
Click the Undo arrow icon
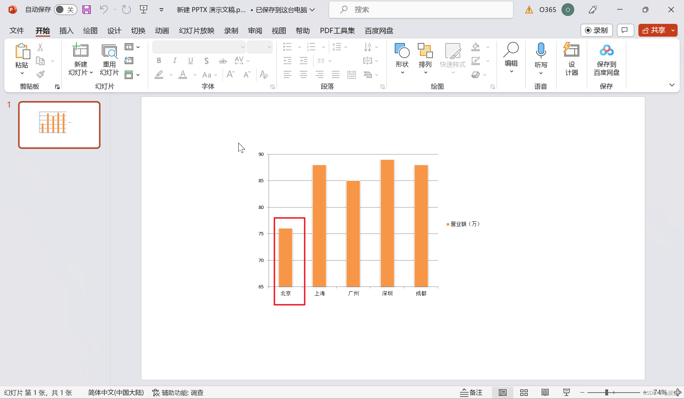pos(104,10)
